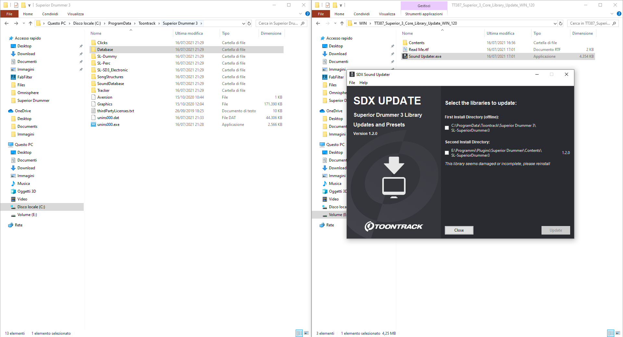Open File tab in left Explorer window

pos(9,14)
